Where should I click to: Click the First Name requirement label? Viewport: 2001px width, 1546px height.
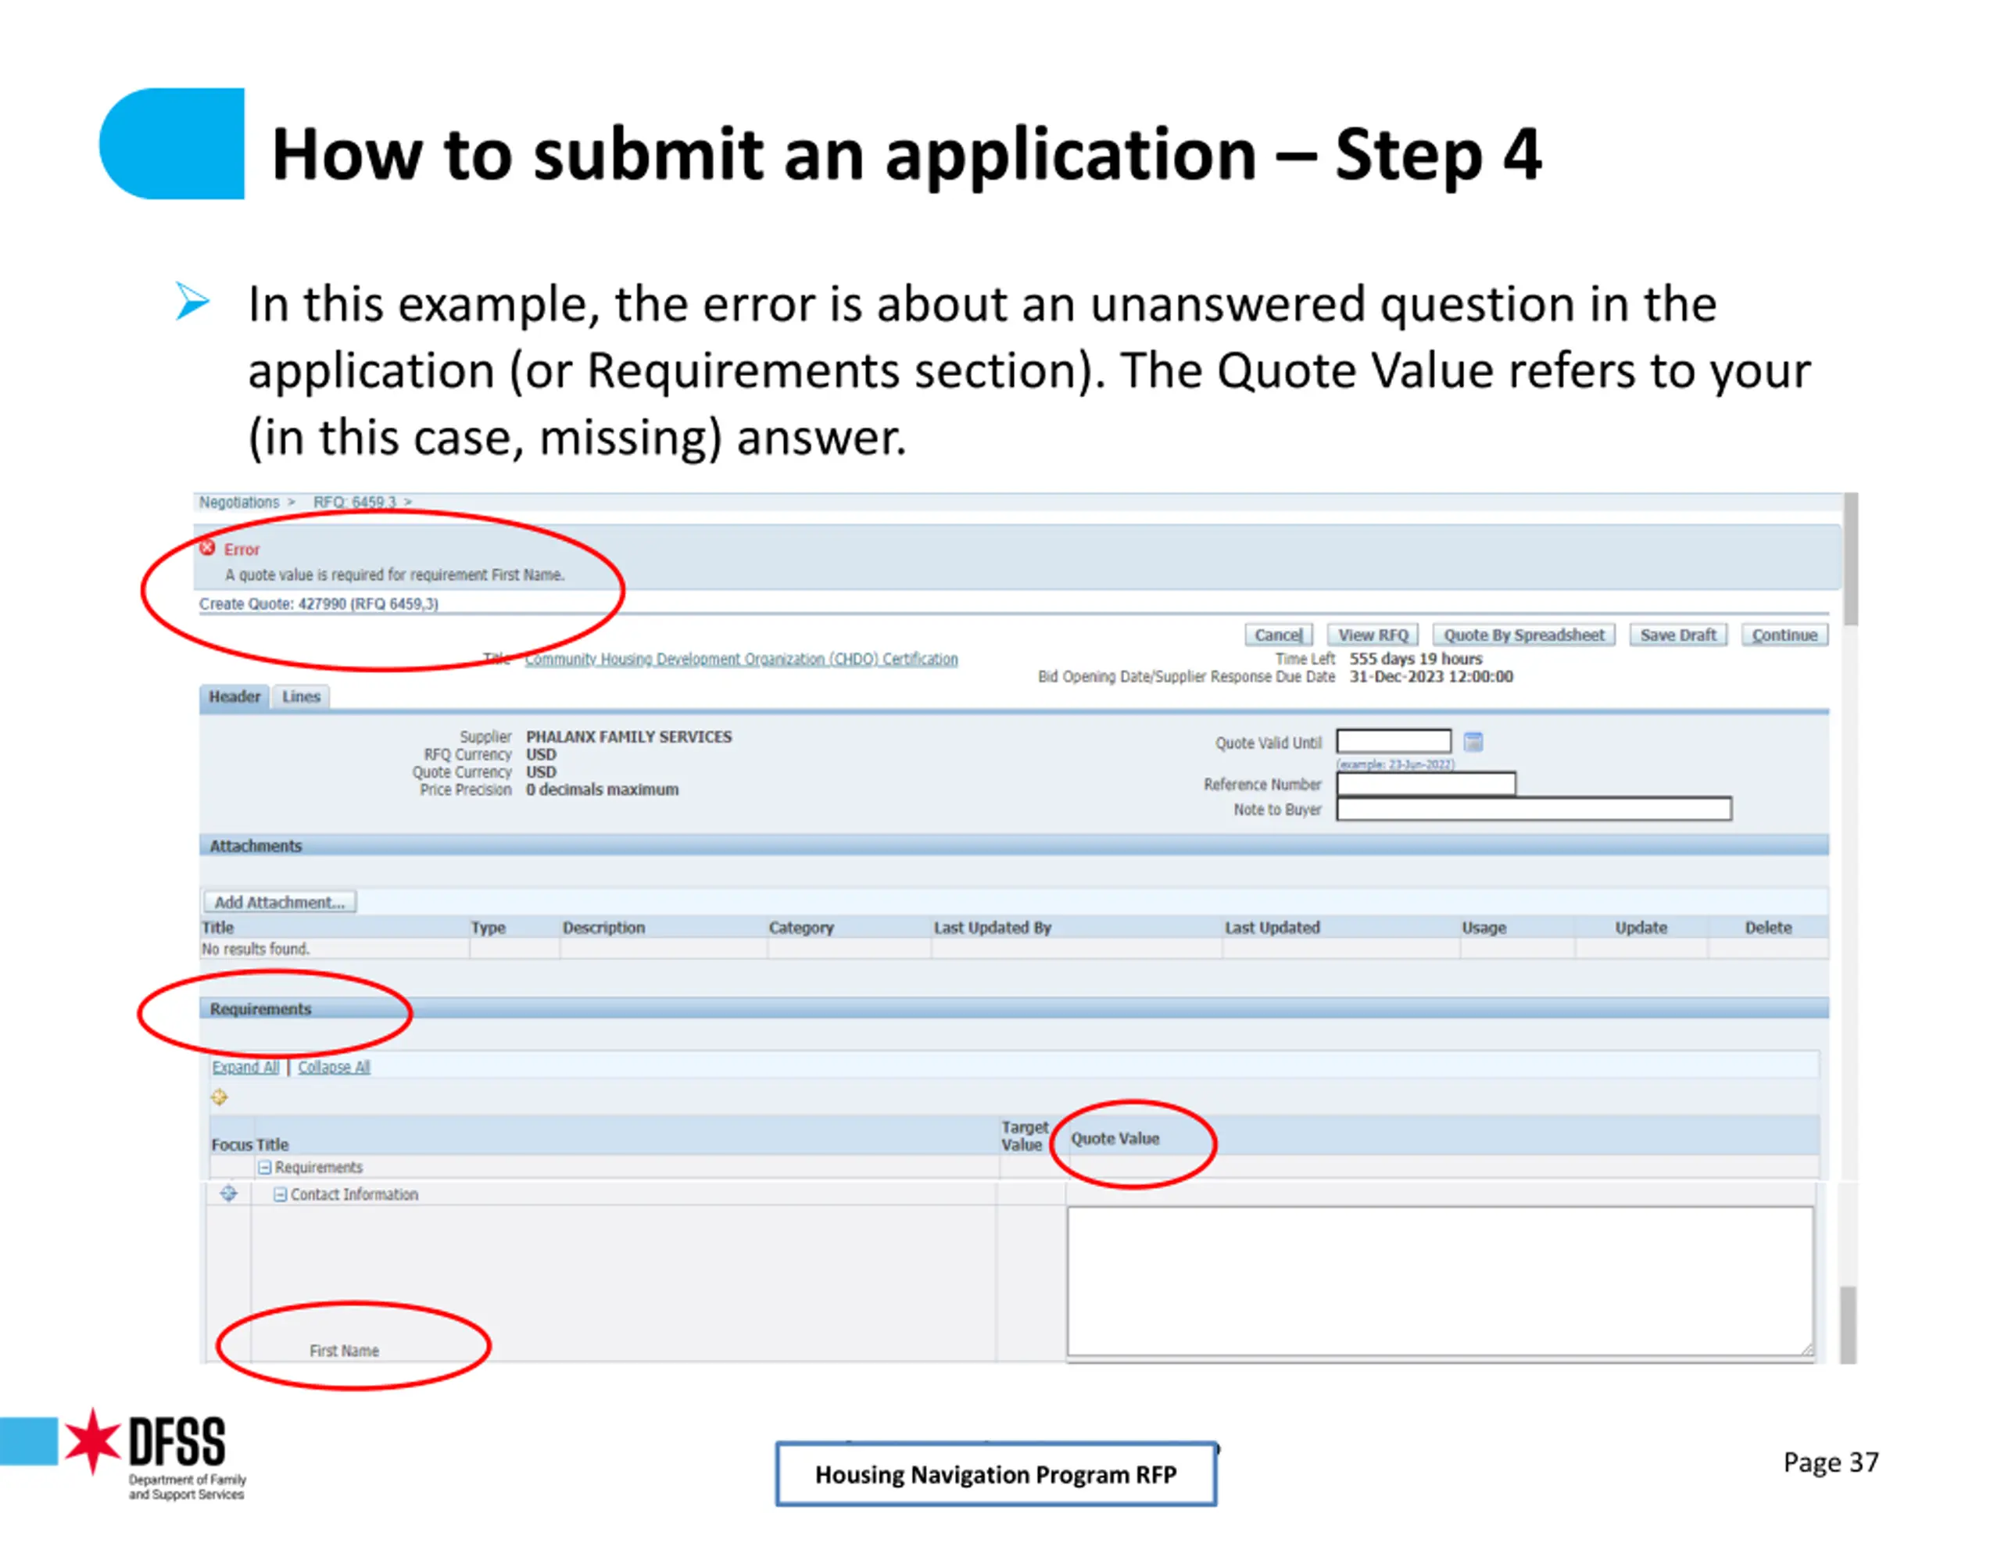[344, 1350]
